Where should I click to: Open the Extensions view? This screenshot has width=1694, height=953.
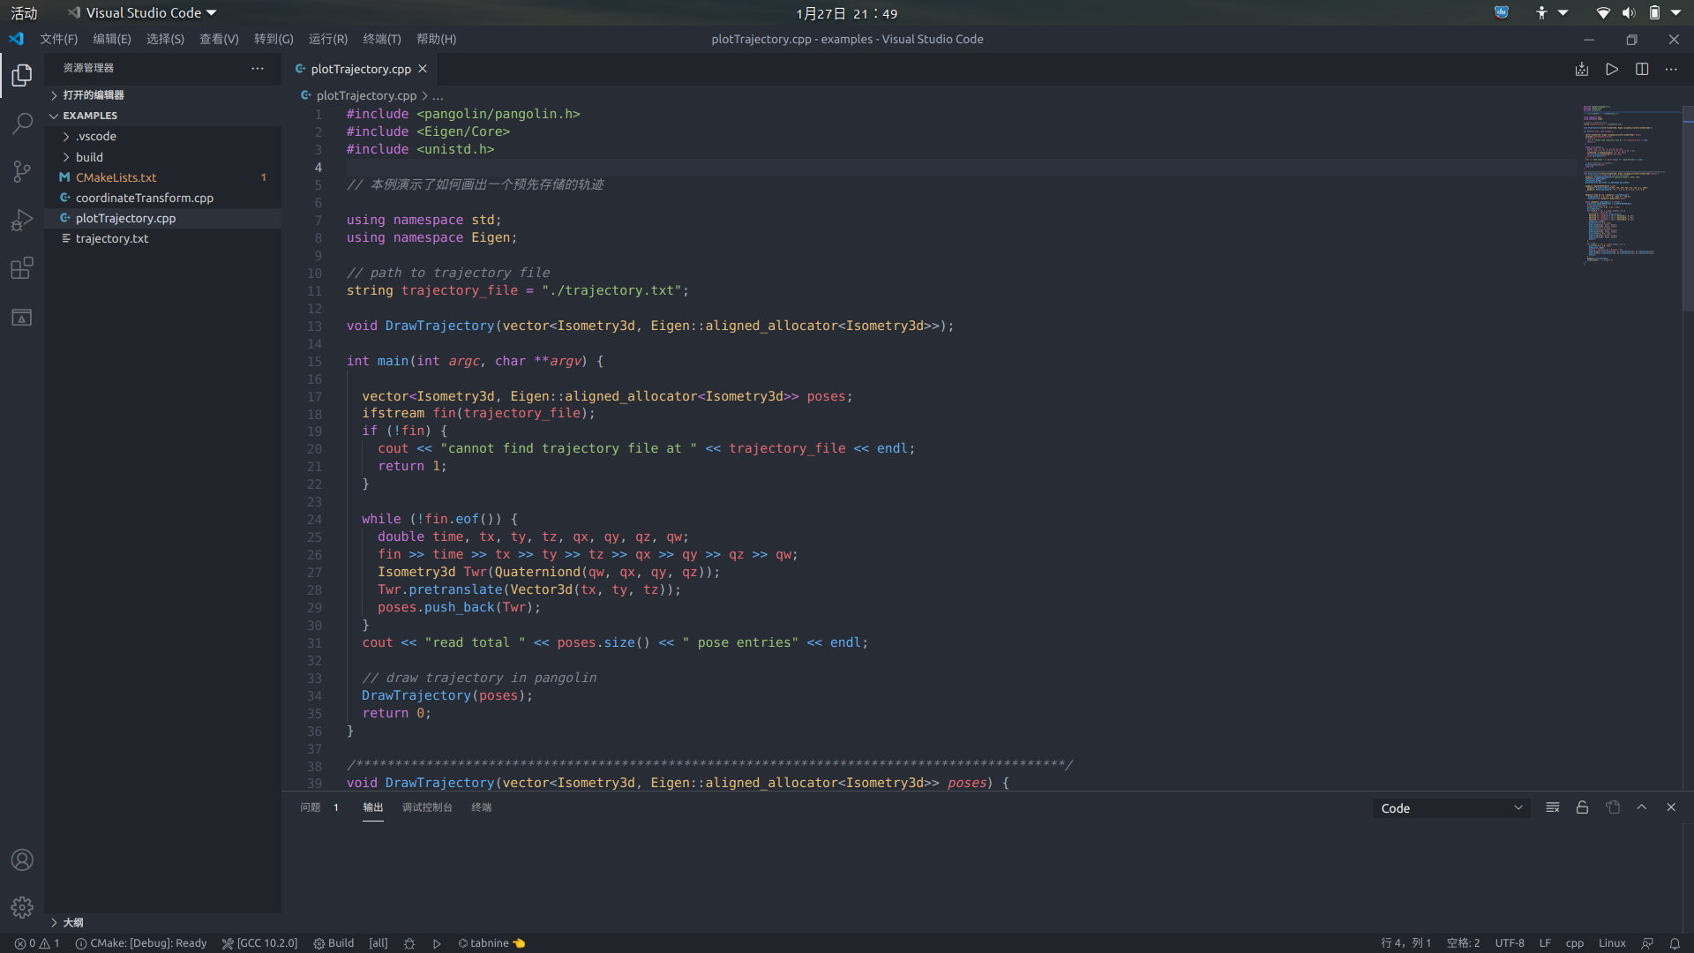pyautogui.click(x=22, y=268)
